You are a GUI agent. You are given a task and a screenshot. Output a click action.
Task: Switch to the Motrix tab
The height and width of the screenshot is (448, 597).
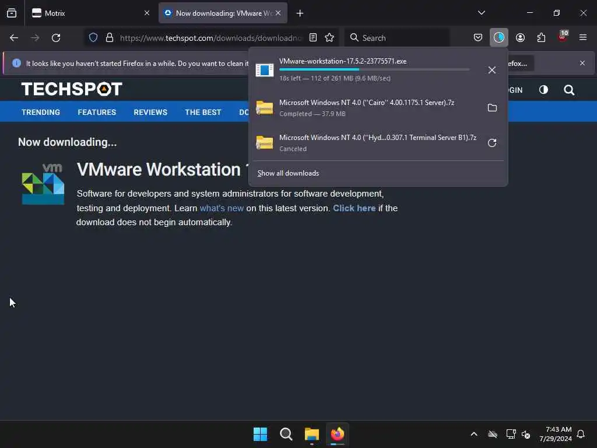pyautogui.click(x=90, y=13)
